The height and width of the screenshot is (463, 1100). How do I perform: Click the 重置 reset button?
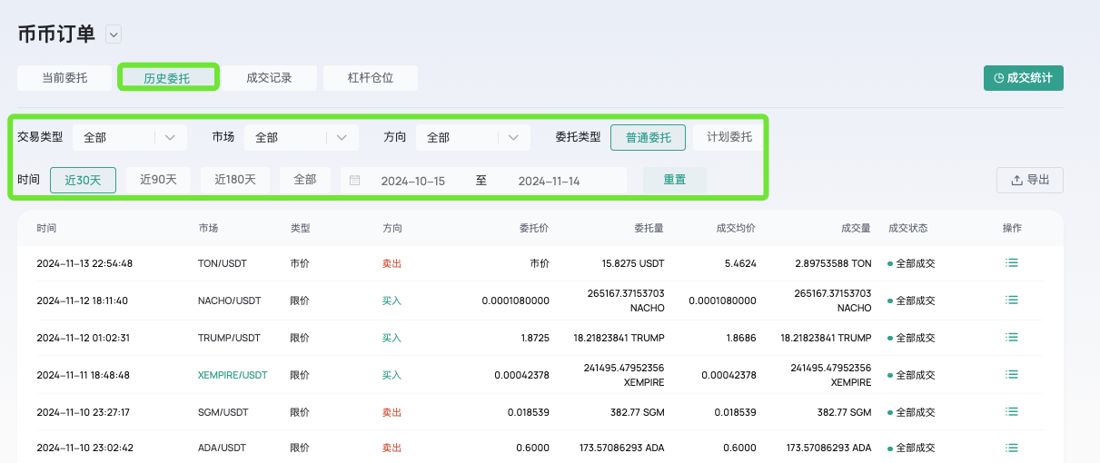pyautogui.click(x=674, y=180)
